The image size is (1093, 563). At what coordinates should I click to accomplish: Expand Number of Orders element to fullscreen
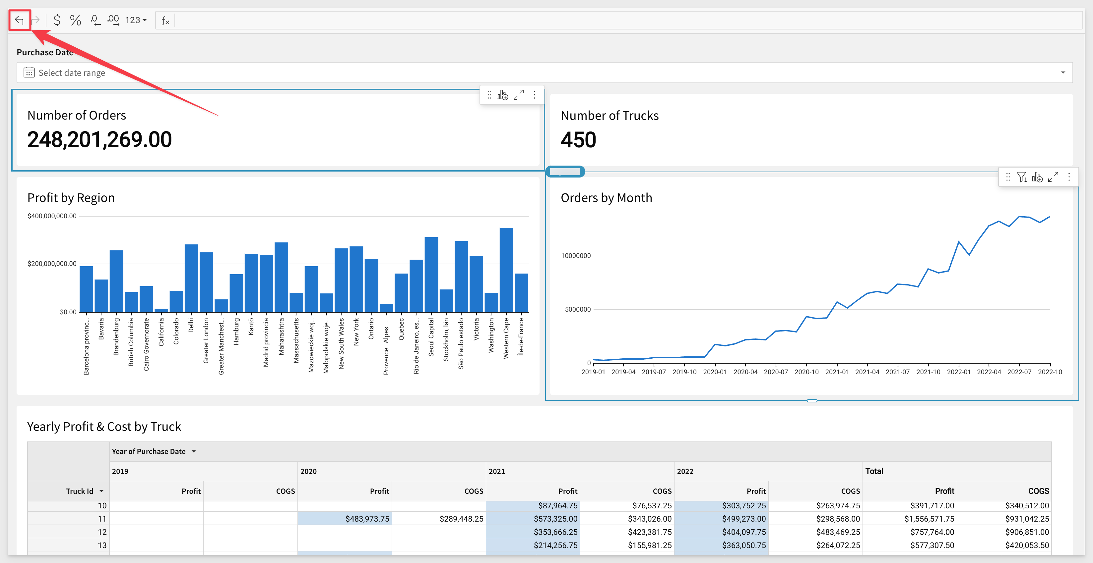tap(519, 95)
